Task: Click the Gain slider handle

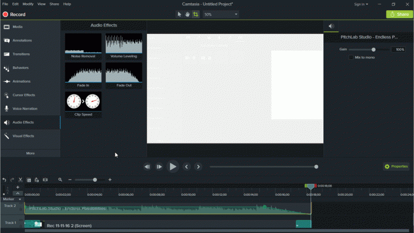Action: 374,50
